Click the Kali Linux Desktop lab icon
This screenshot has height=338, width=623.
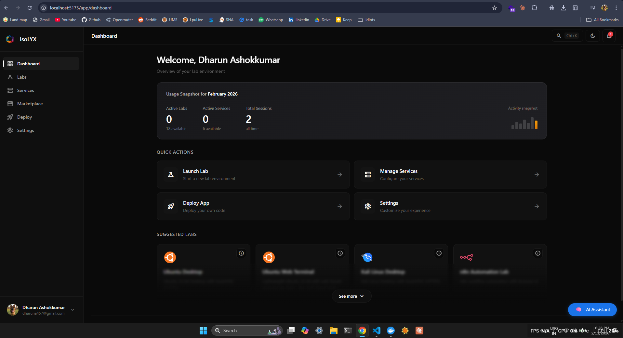coord(367,257)
